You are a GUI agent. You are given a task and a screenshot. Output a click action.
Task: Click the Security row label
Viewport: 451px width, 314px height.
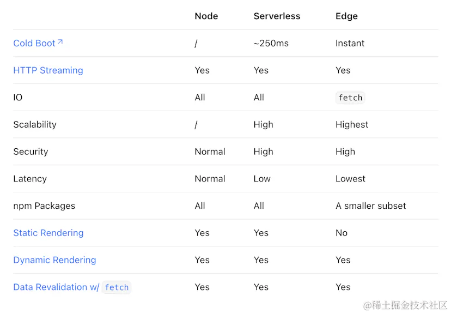(31, 152)
